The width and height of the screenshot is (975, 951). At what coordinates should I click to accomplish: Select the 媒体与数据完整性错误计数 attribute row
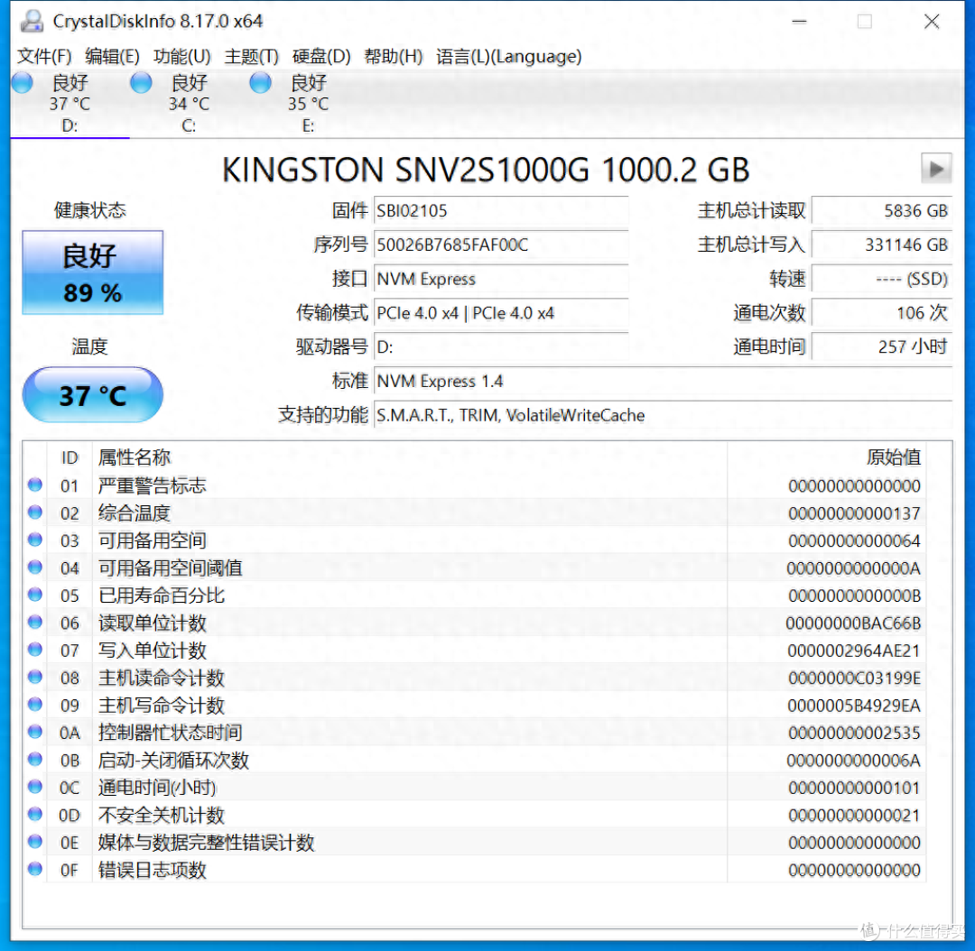[475, 842]
